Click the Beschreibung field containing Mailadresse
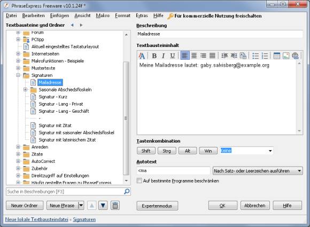The height and width of the screenshot is (227, 310). point(220,34)
